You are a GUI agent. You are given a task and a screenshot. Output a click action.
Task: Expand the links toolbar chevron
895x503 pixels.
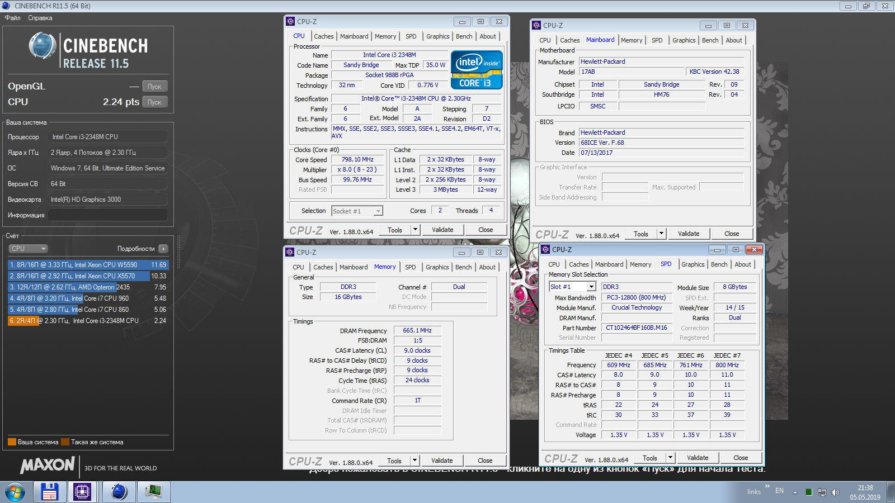click(x=767, y=486)
